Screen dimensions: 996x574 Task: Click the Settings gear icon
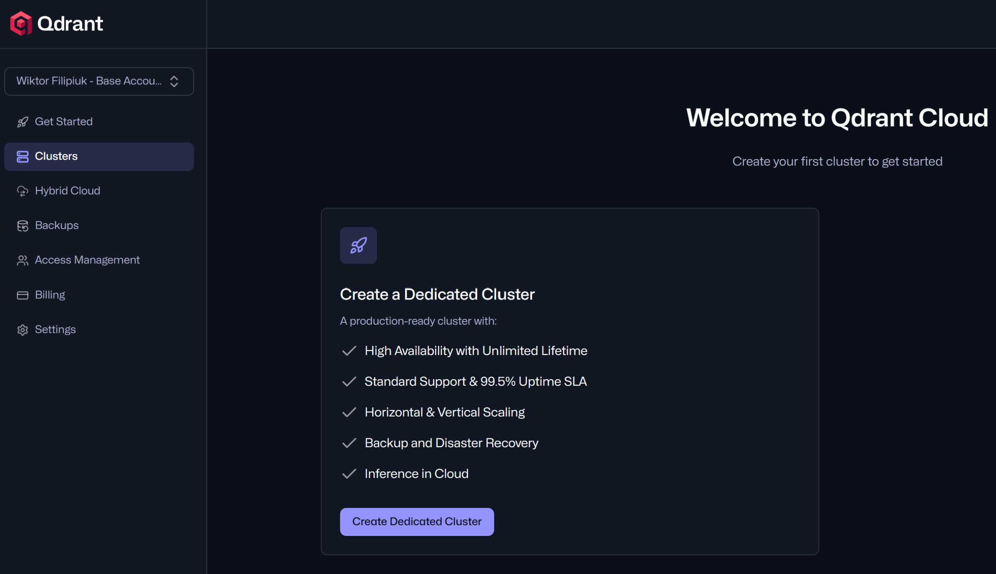[23, 330]
